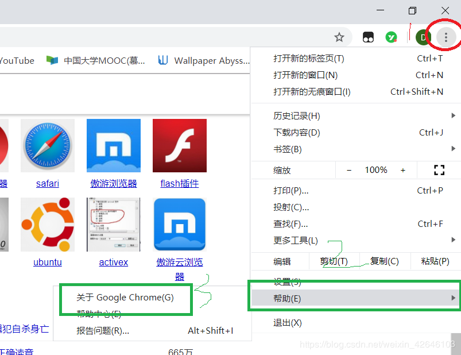Click the Maxthon cloud browser image above 傲游云浏览器
The image size is (461, 355).
[180, 225]
